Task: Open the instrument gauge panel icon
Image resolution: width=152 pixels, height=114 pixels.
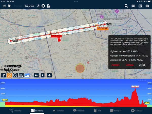Action: coord(15,75)
